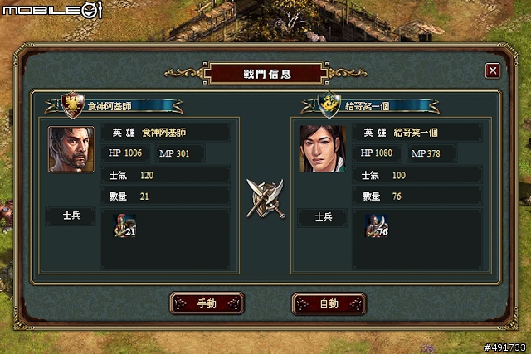Click the soldier unit icon showing 76
Image resolution: width=531 pixels, height=354 pixels.
[x=377, y=225]
